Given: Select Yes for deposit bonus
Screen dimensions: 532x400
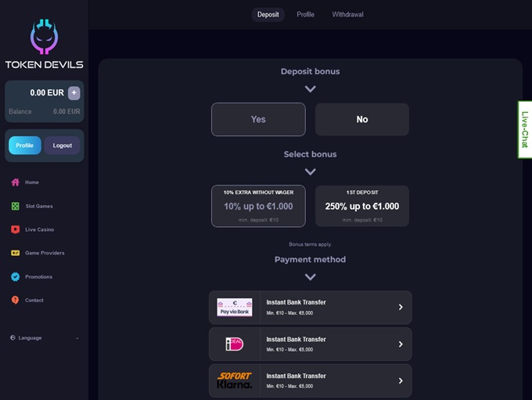Looking at the screenshot, I should (258, 120).
